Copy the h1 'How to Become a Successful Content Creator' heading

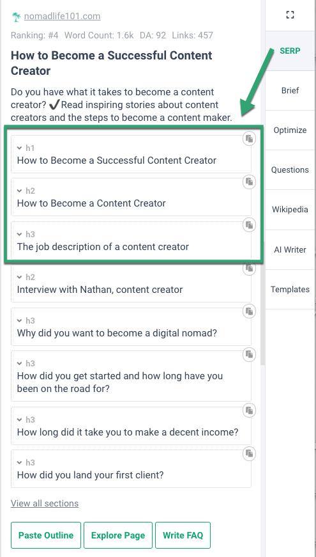pos(250,139)
